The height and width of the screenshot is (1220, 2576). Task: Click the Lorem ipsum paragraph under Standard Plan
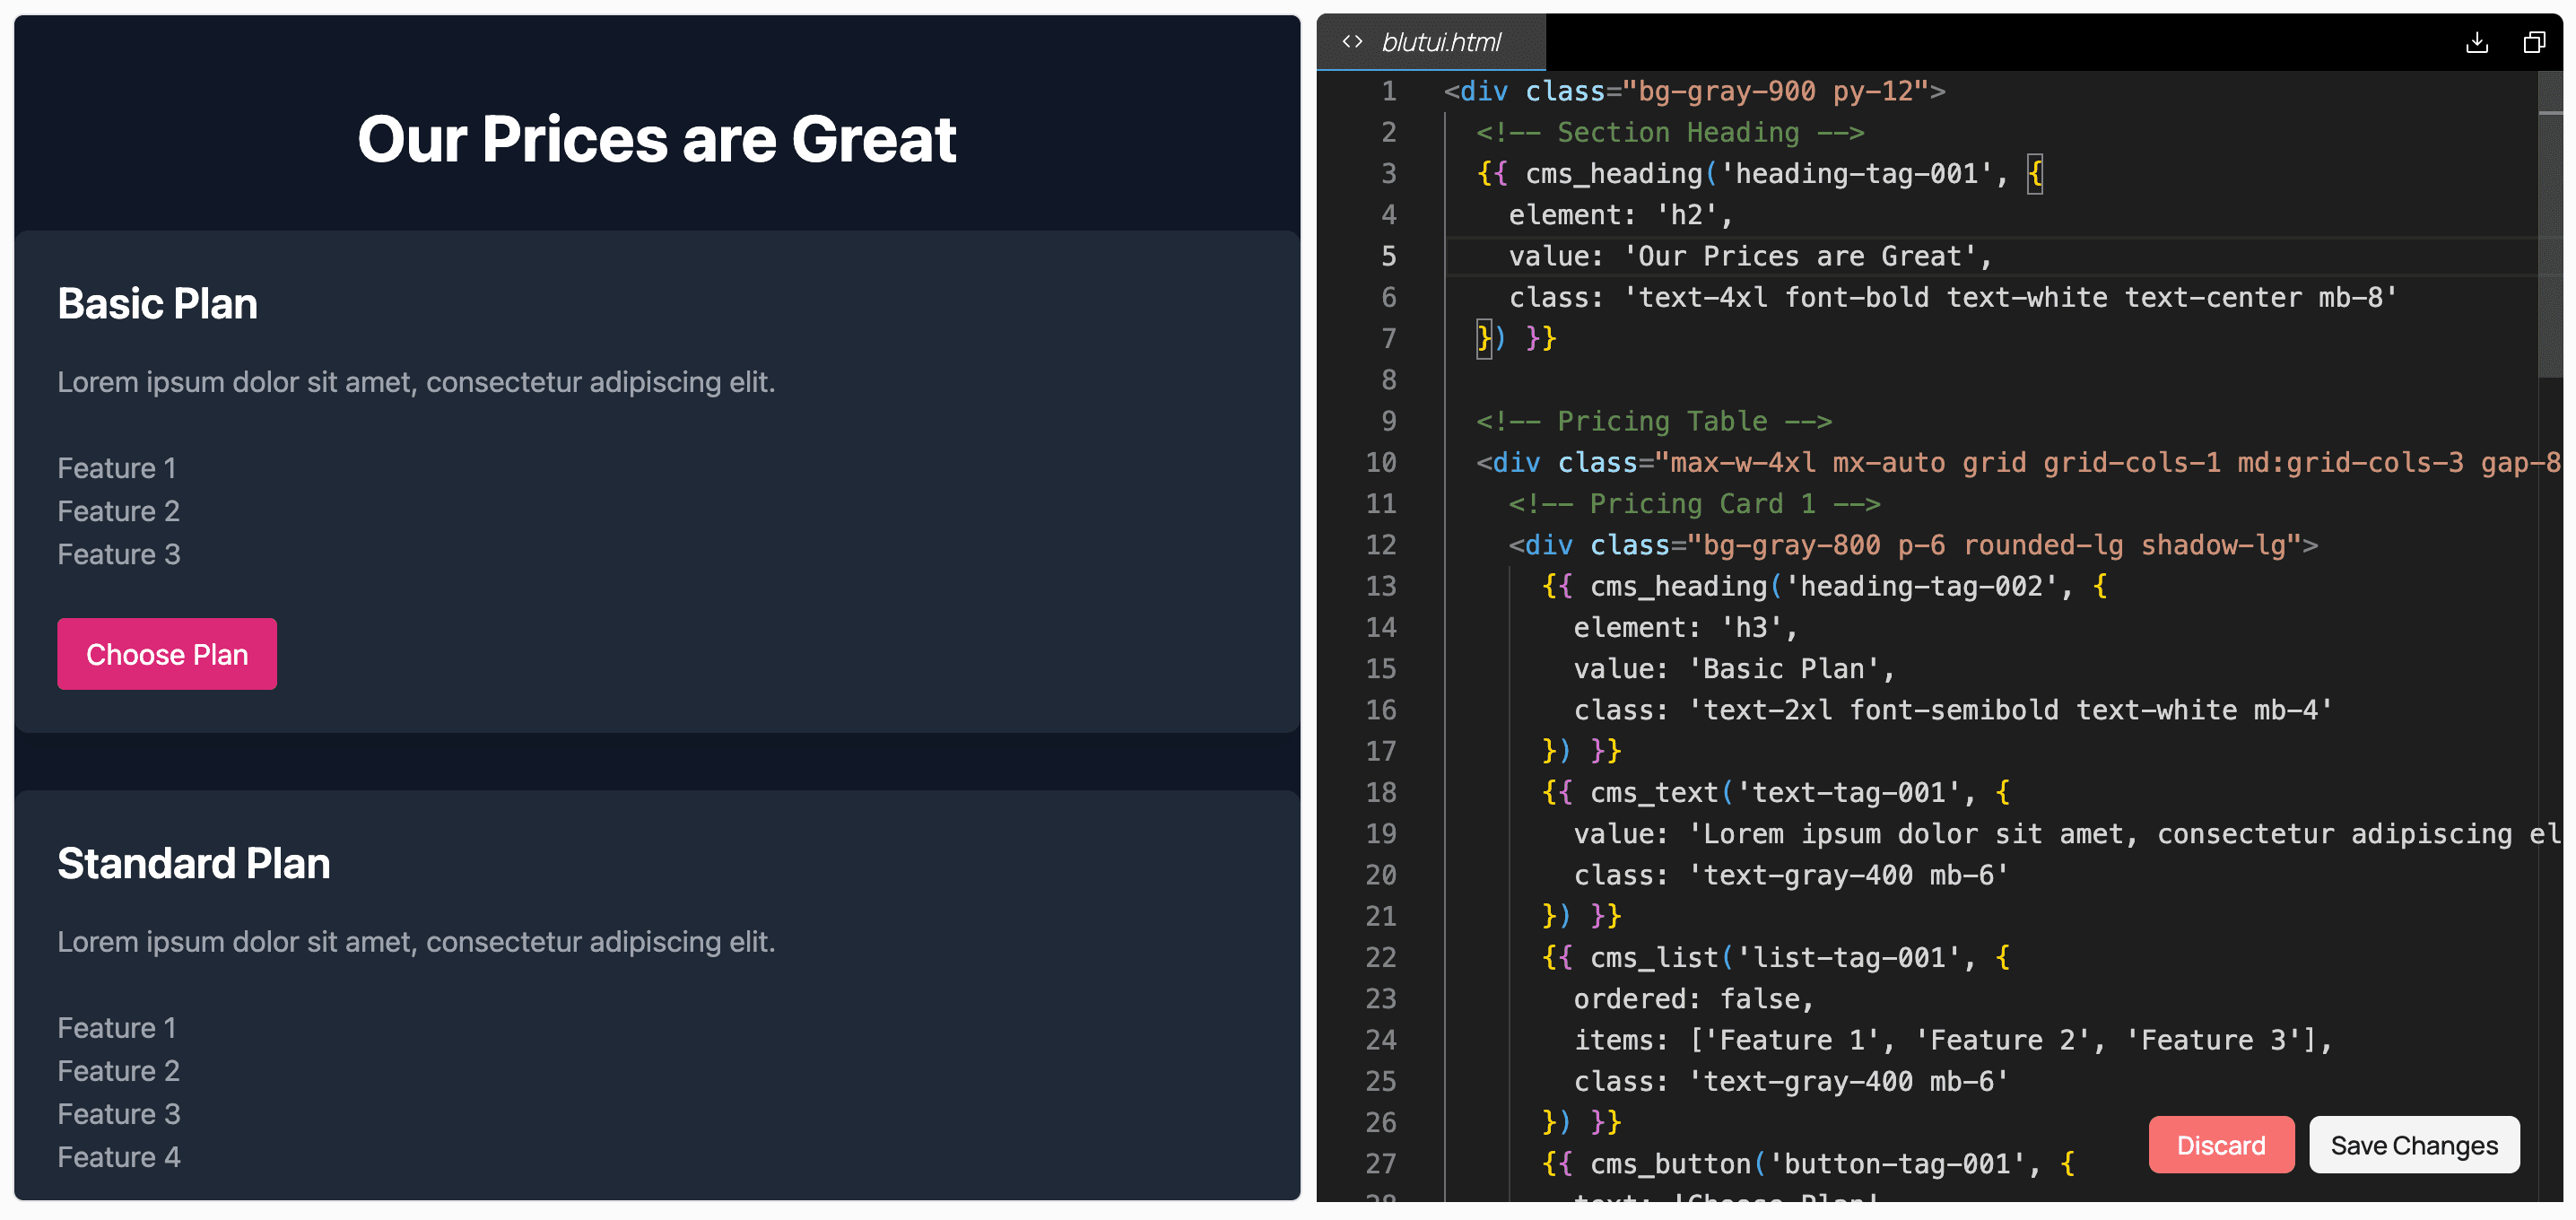coord(417,941)
